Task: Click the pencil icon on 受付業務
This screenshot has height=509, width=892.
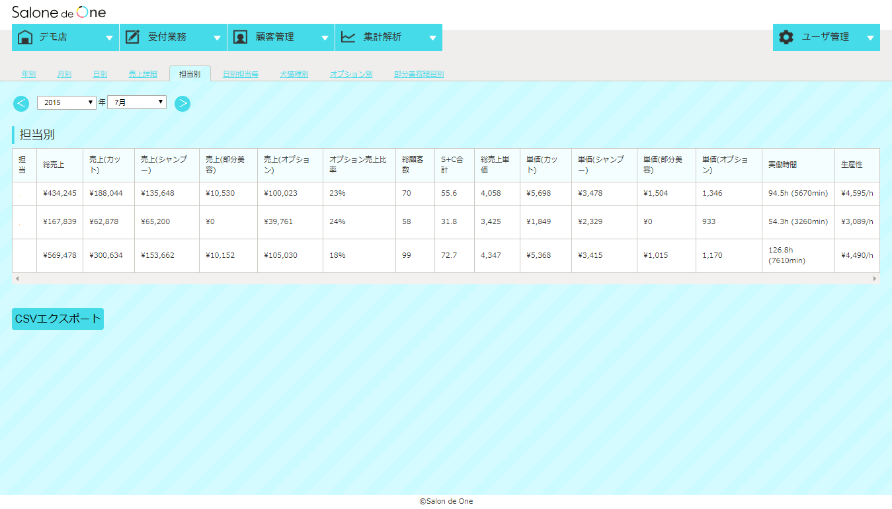Action: 133,37
